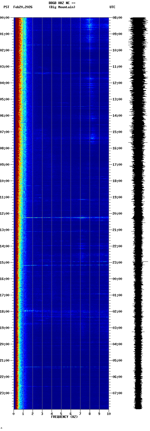This screenshot has height=431, width=150.
Task: Click the PST 17:00 time label
Action: [5, 295]
